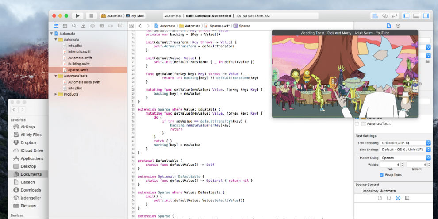Open the Report navigator speech-bubble icon
This screenshot has height=219, width=438.
(120, 26)
